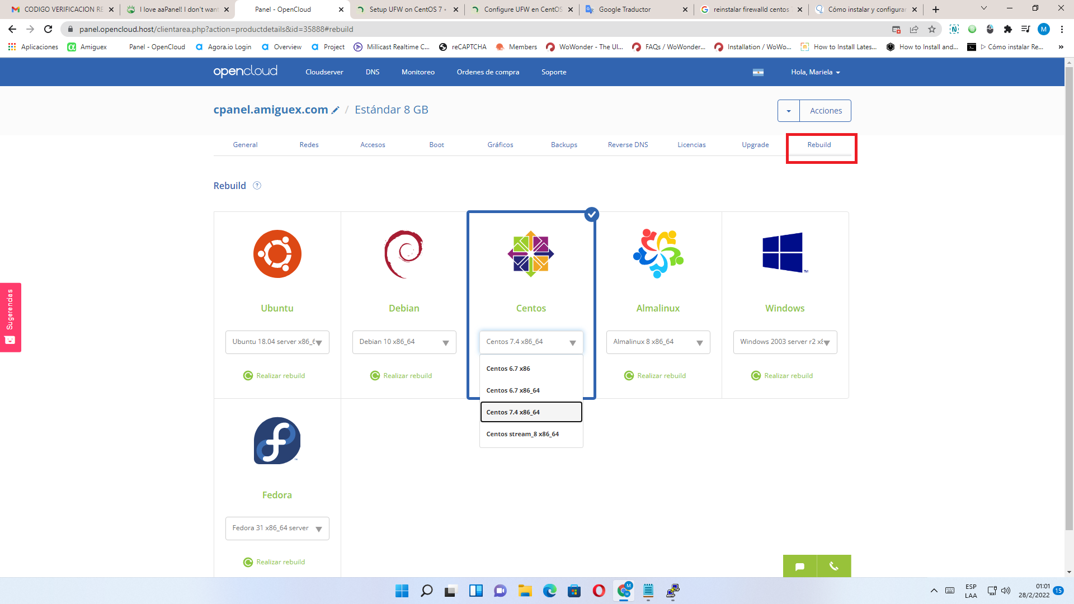The width and height of the screenshot is (1074, 604).
Task: Select the Ubuntu logo card
Action: tap(277, 254)
